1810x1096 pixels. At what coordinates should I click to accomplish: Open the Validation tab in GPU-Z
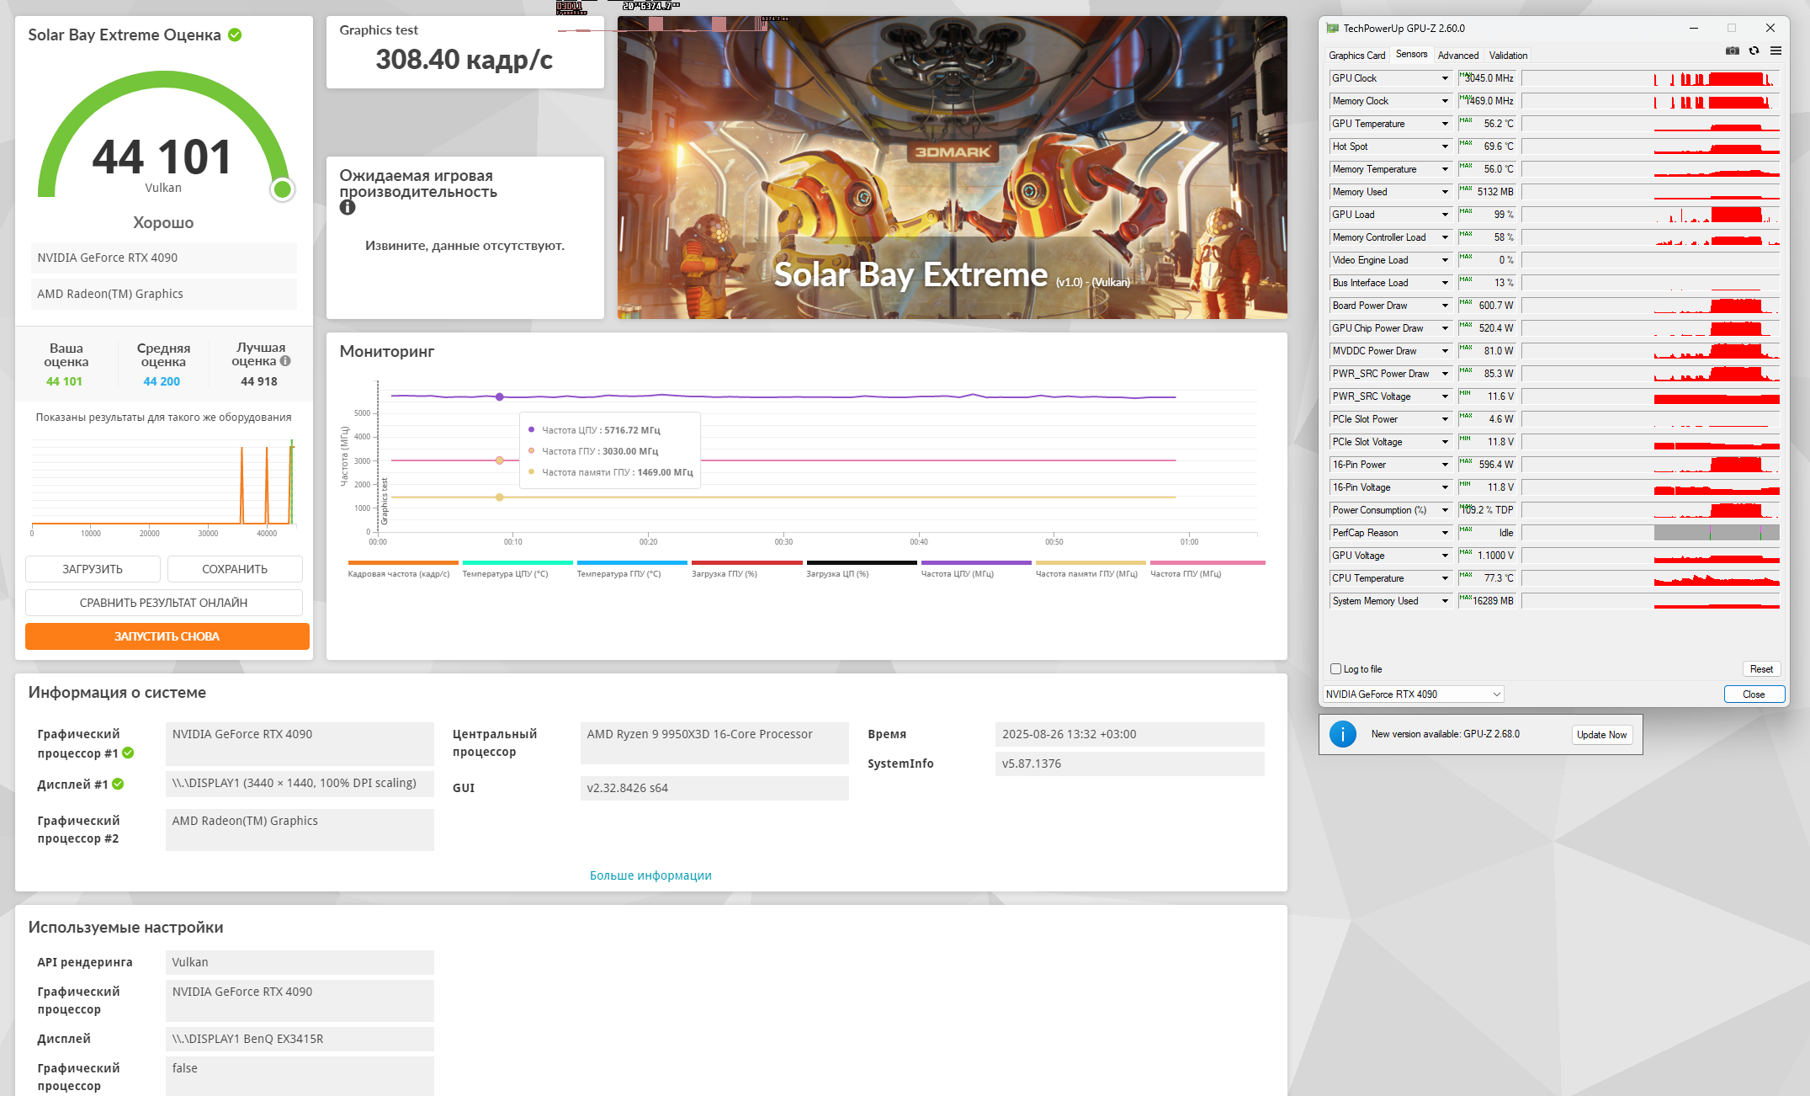1508,56
